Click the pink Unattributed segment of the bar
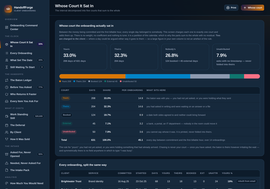Viewport: 270px width, 189px height. pyautogui.click(x=252, y=76)
